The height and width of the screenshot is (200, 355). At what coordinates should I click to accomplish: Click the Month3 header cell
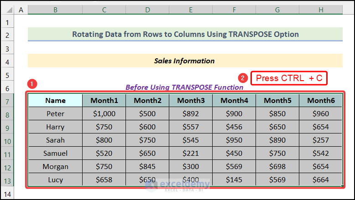tap(191, 101)
